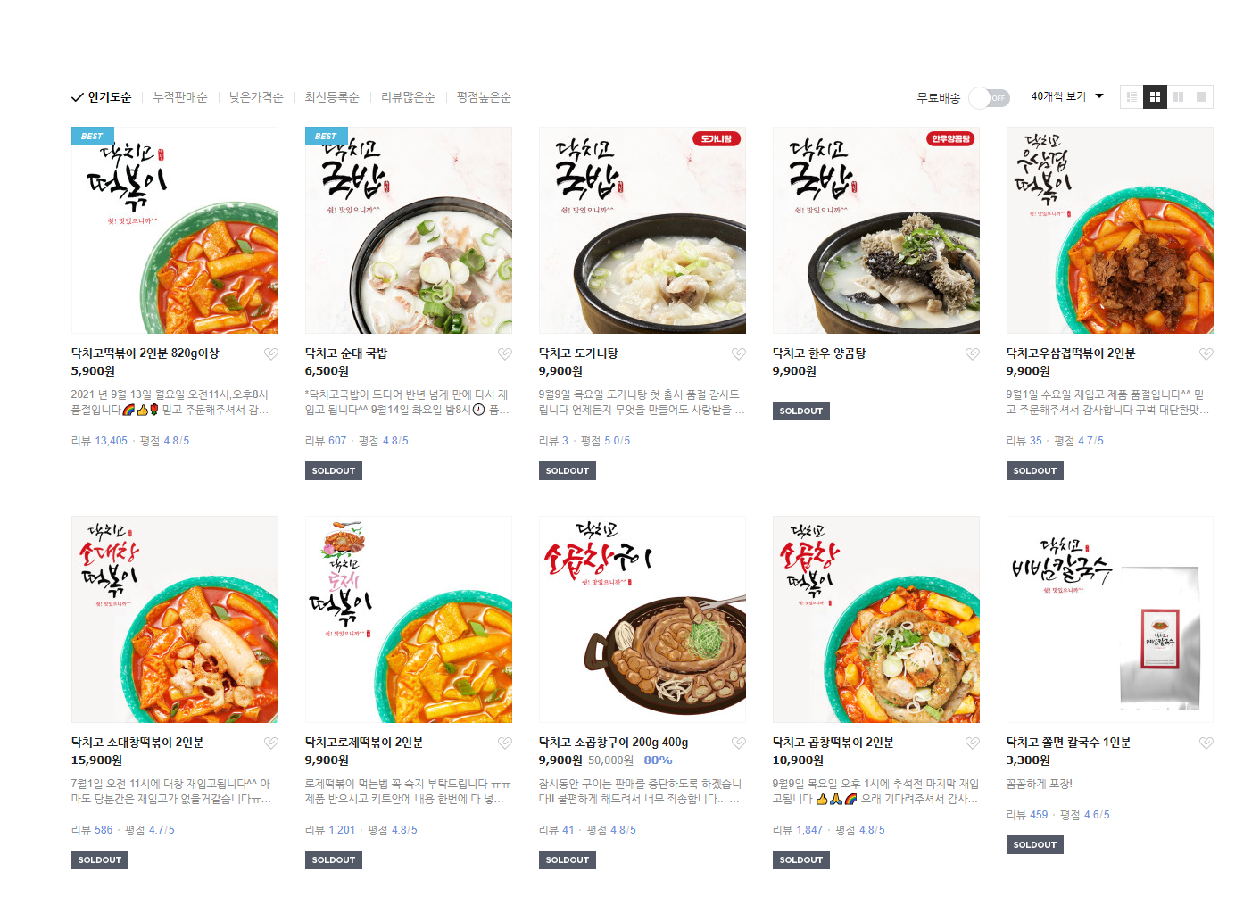The height and width of the screenshot is (905, 1260).
Task: Open the 닥치고 소곱창구이 product image
Action: 642,619
